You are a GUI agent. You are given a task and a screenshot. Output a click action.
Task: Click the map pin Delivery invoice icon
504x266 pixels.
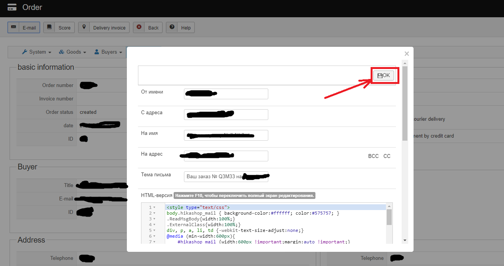point(84,27)
